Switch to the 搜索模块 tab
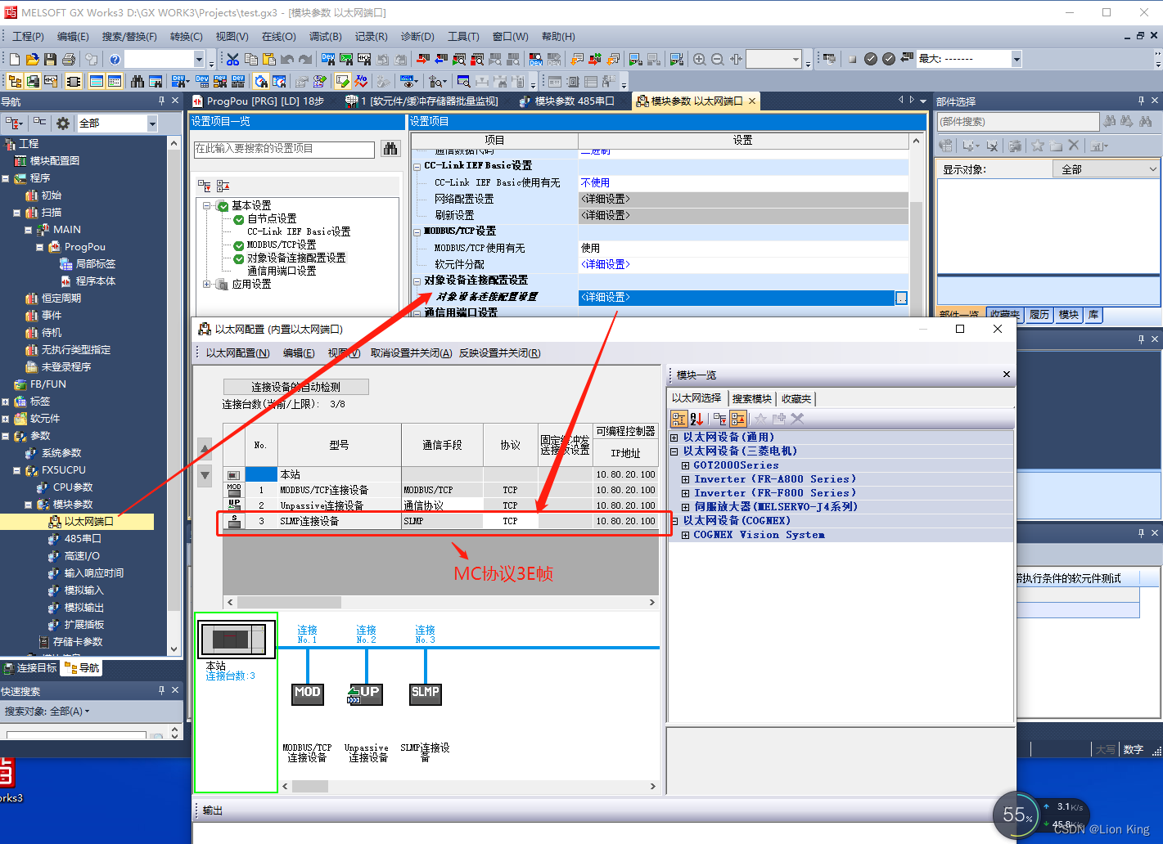The width and height of the screenshot is (1163, 844). (x=752, y=398)
